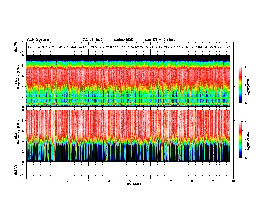The image size is (263, 203).
Task: Click the "-6" label on ch.1 color scale
Action: (x=245, y=67)
